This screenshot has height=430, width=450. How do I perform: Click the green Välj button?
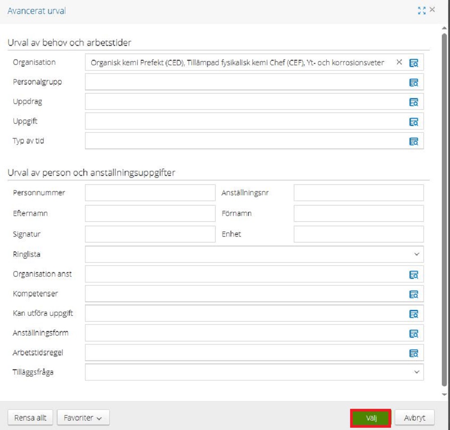tap(371, 418)
